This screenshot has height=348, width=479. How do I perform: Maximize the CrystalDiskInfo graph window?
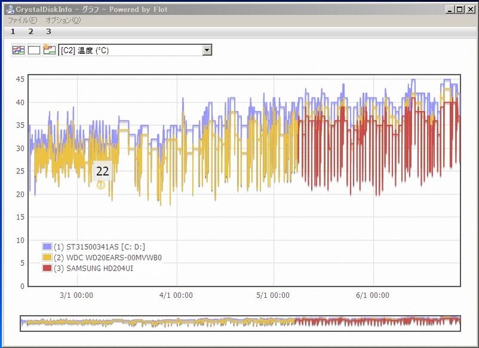tap(459, 10)
